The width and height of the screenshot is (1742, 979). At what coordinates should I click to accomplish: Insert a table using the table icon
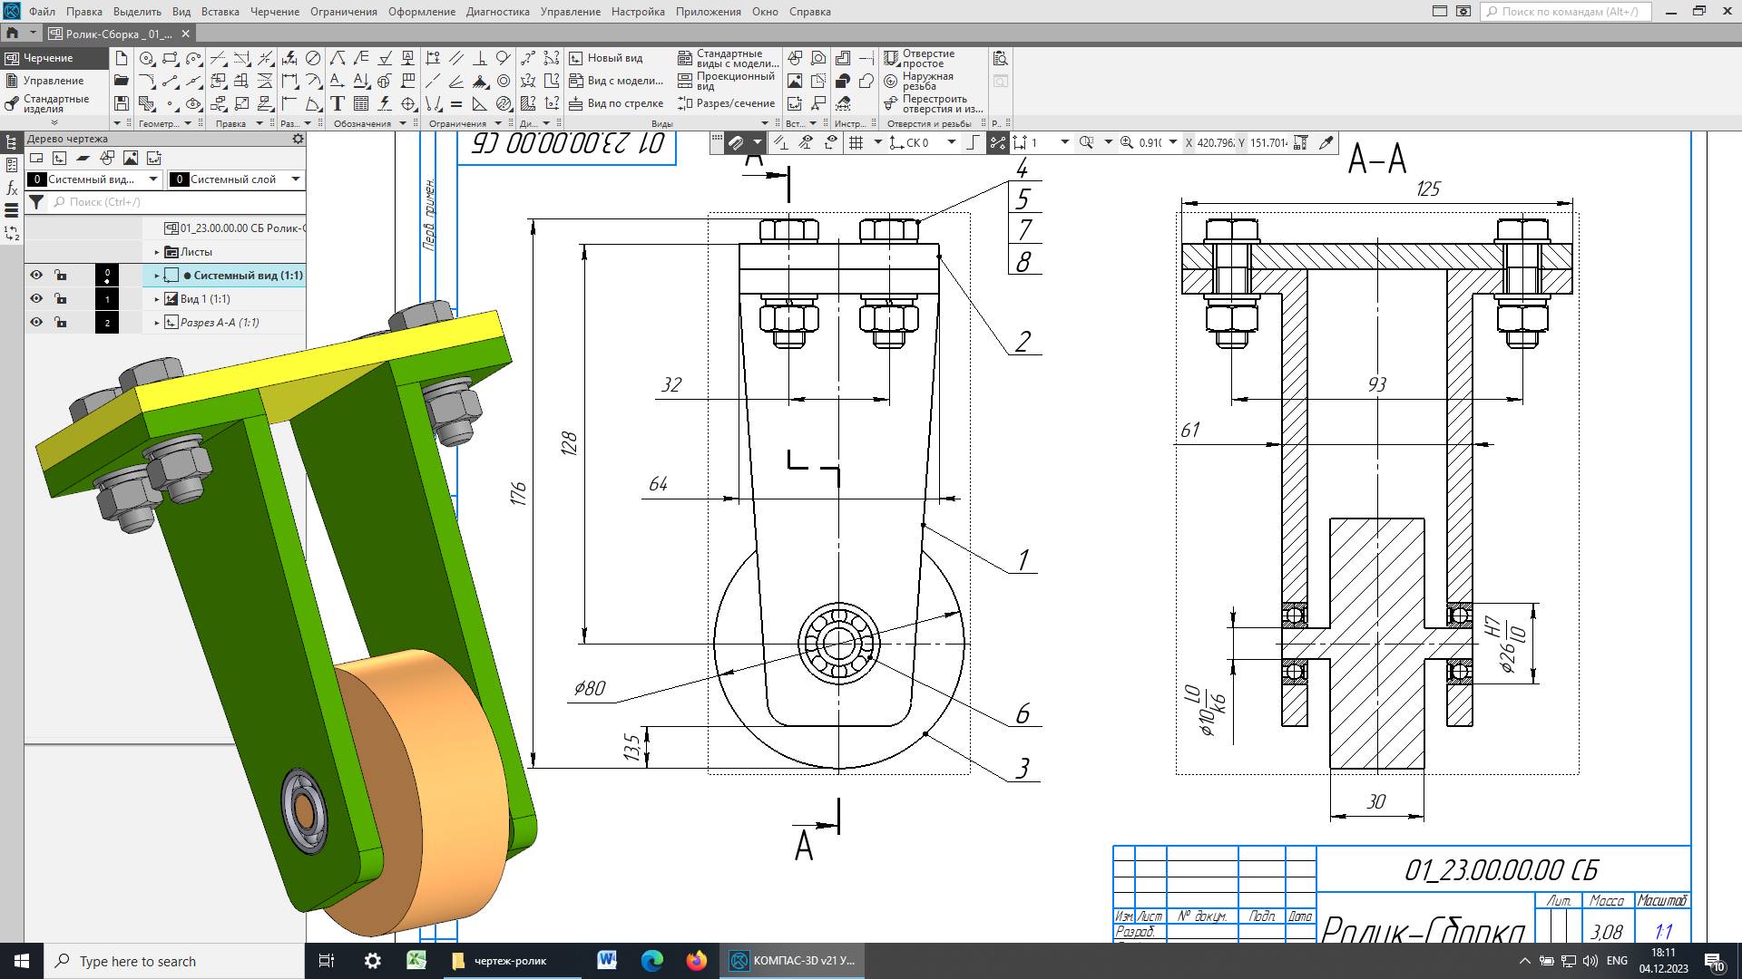[x=361, y=103]
